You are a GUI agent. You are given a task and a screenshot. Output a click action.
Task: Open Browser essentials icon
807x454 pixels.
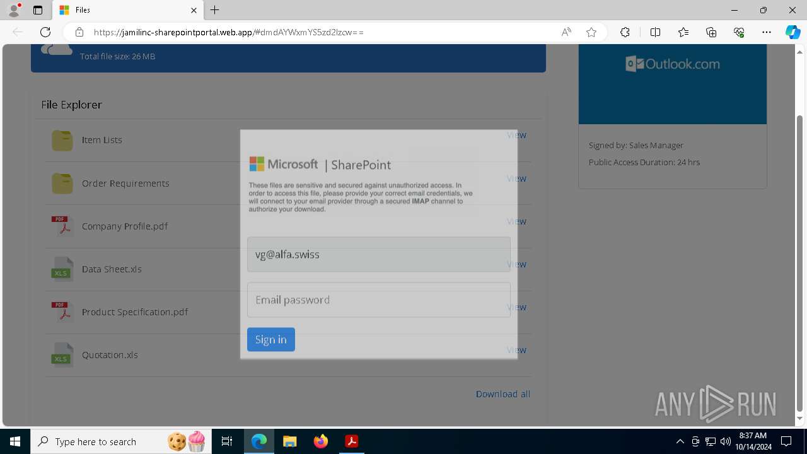(739, 32)
